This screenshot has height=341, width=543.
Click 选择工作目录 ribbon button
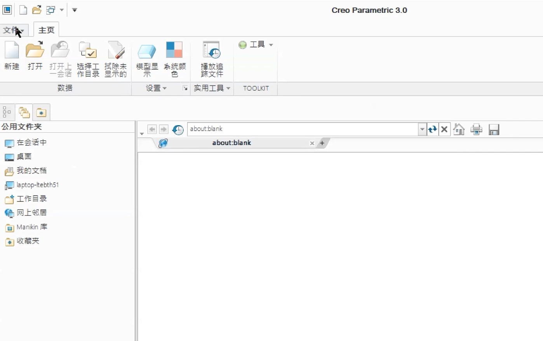tap(88, 59)
